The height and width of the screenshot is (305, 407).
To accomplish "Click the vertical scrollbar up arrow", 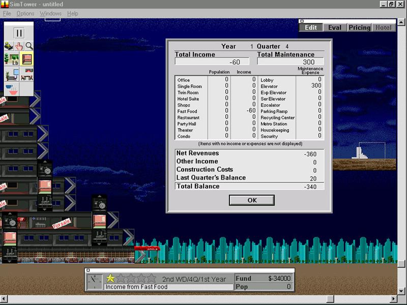I will pos(401,22).
